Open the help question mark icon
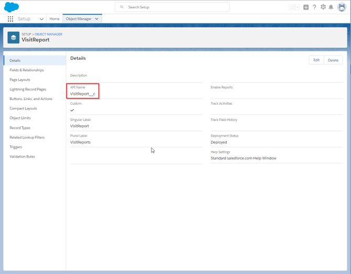This screenshot has width=351, height=274. [314, 7]
